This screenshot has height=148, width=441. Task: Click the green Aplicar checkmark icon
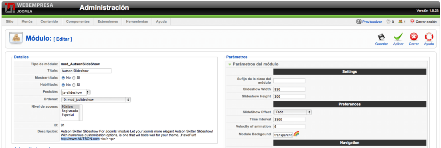click(x=398, y=37)
